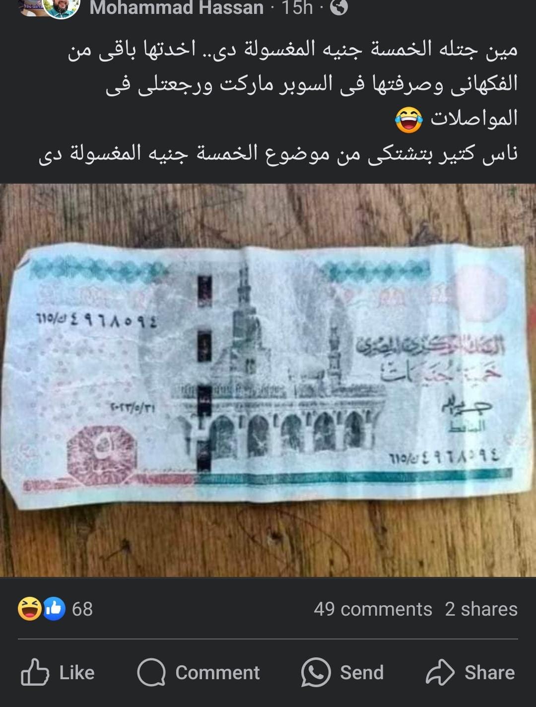Open the 68 reactions count
This screenshot has width=536, height=707.
coord(82,609)
